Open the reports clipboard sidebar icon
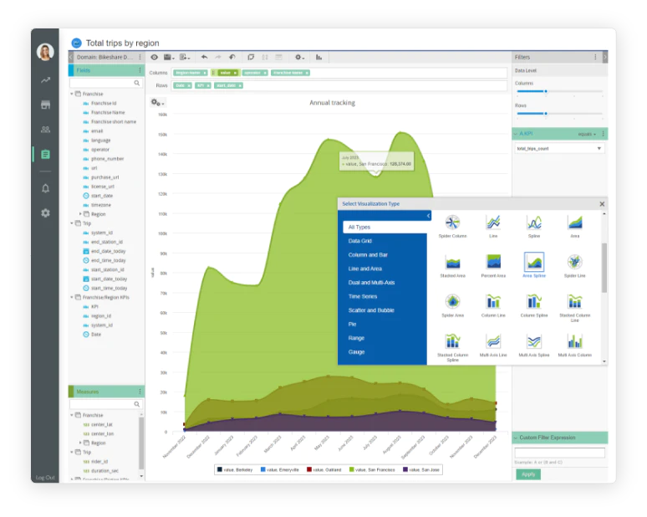 click(x=45, y=155)
